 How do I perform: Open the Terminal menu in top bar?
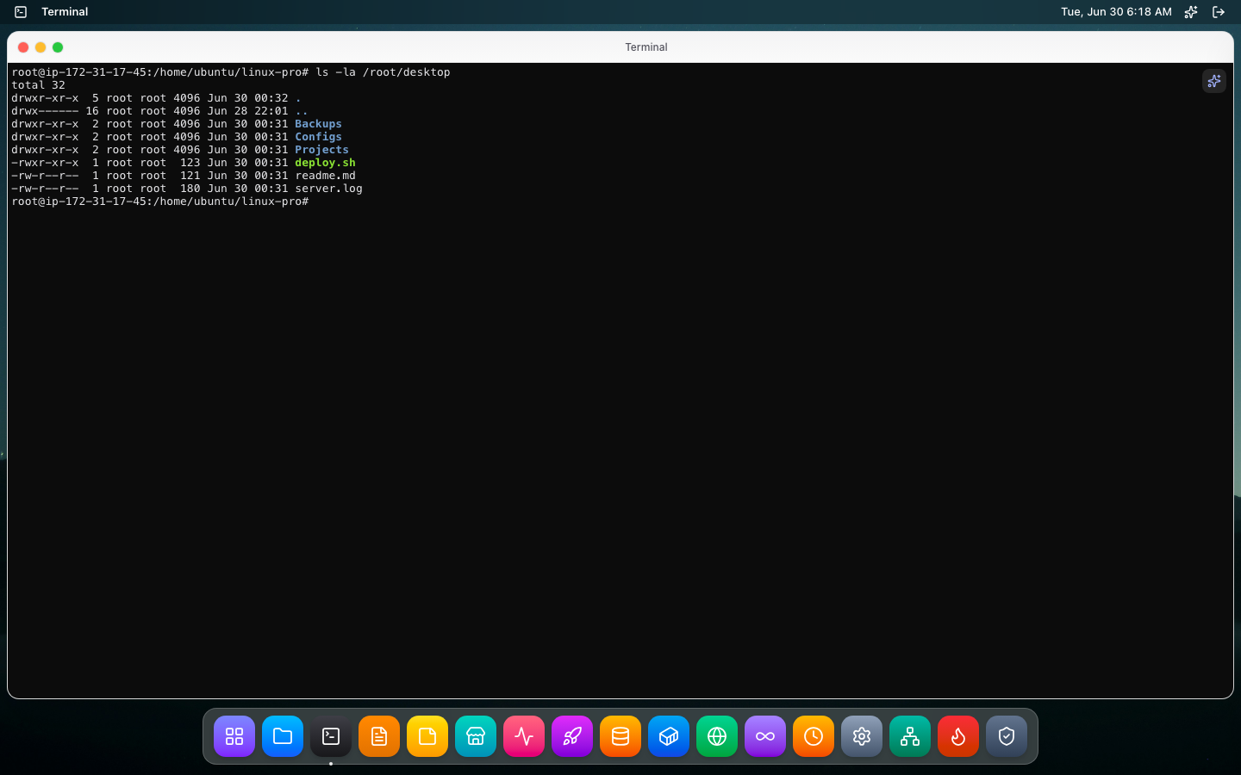(65, 12)
